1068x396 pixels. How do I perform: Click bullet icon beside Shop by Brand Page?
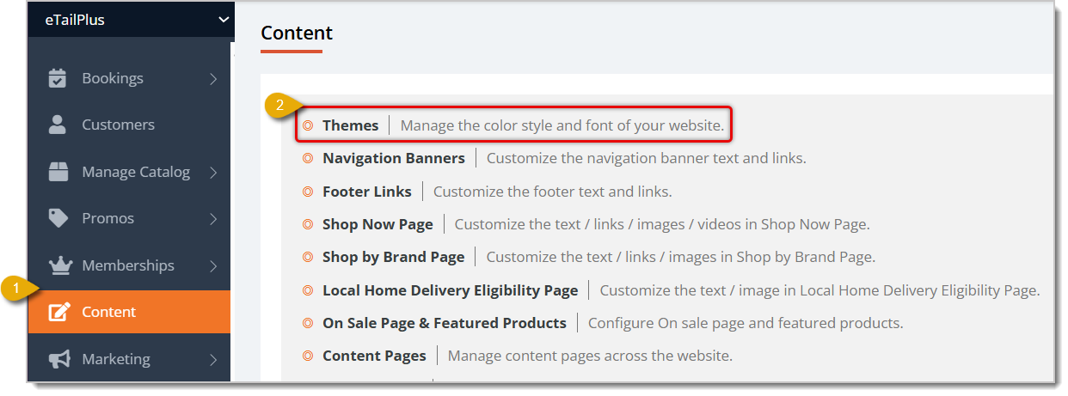tap(307, 257)
